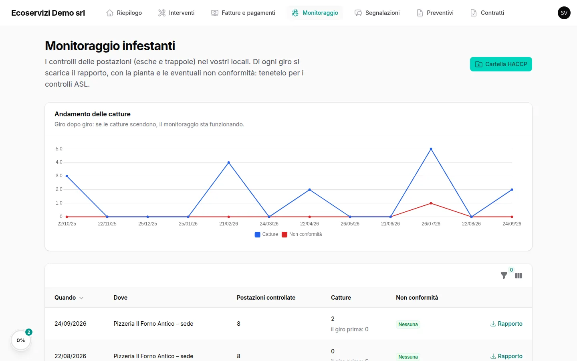The width and height of the screenshot is (577, 361).
Task: Download the Cartella HACCP folder
Action: (501, 64)
